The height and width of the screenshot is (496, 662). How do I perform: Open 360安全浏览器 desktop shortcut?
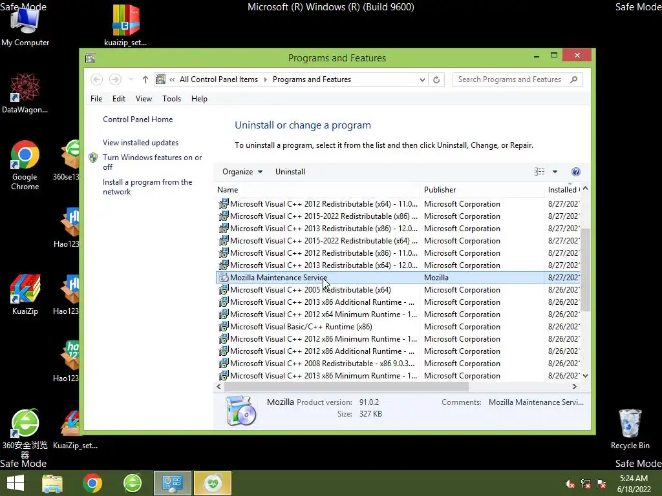[25, 433]
